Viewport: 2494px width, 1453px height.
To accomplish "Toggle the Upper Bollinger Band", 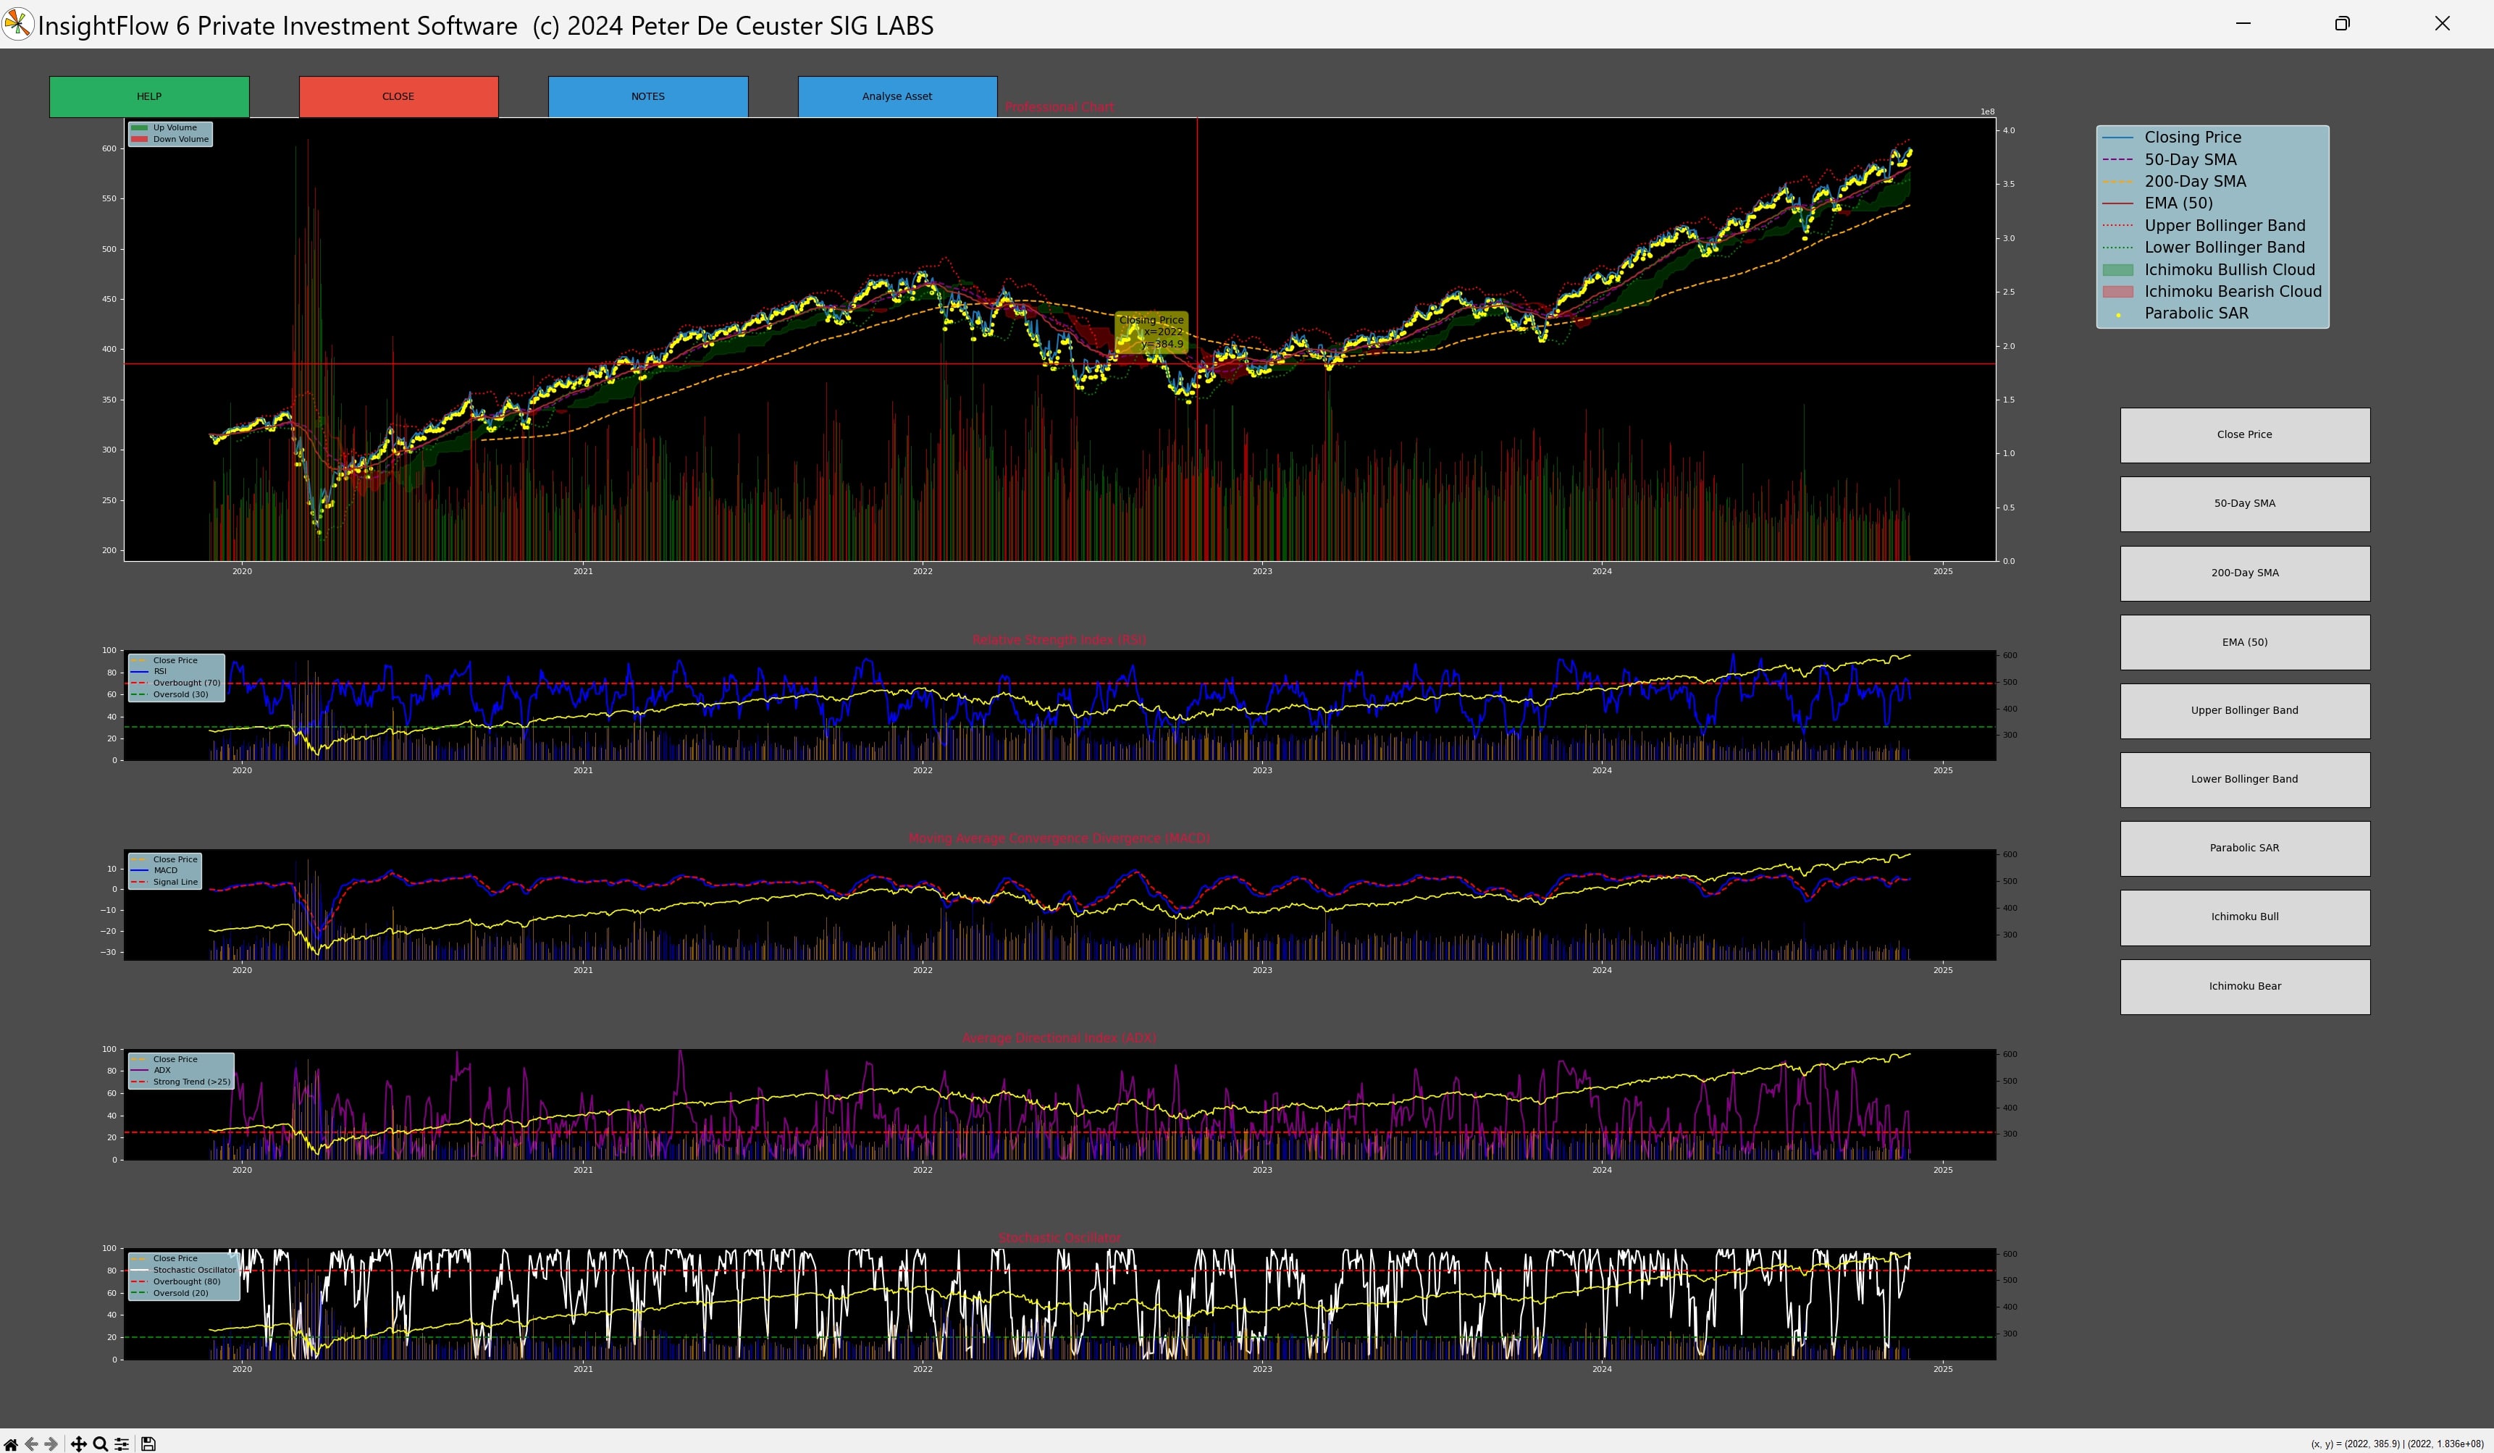I will pyautogui.click(x=2245, y=710).
